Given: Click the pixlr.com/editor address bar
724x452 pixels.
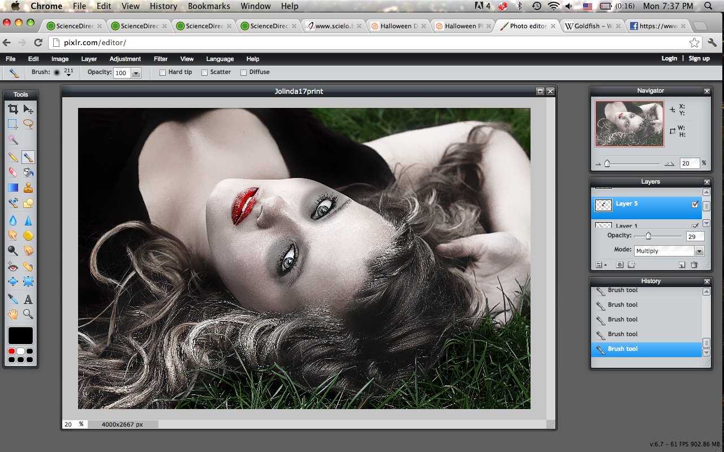Looking at the screenshot, I should [x=376, y=42].
